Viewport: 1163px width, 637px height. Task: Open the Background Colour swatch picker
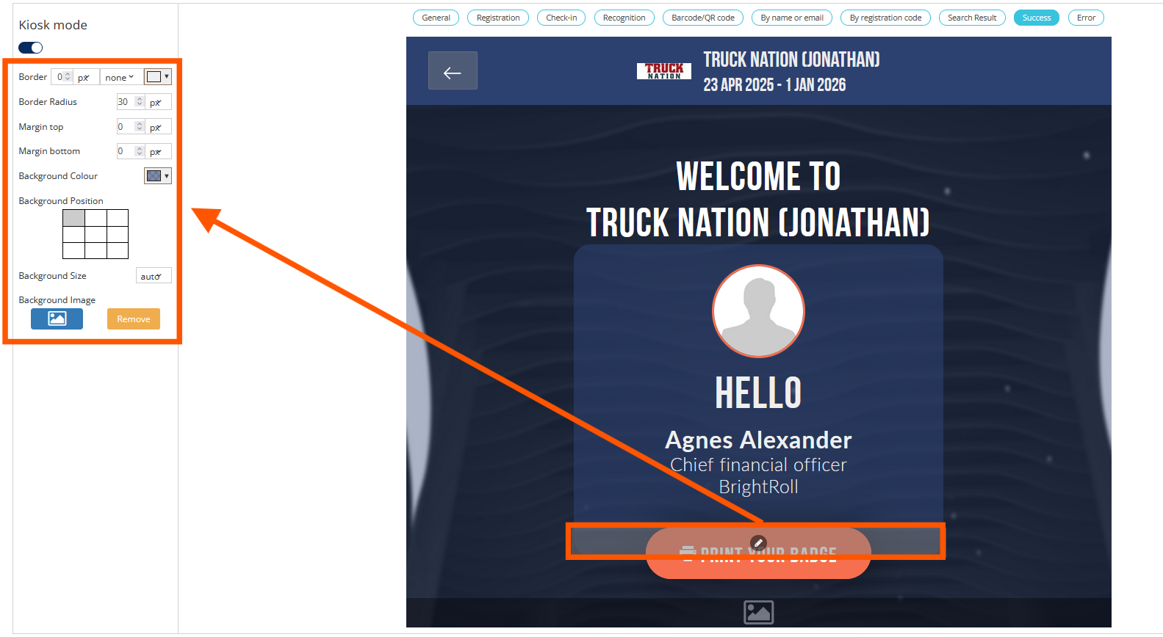(x=157, y=176)
